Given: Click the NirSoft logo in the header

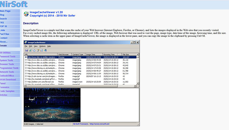Looking at the screenshot, I should 13,4.
